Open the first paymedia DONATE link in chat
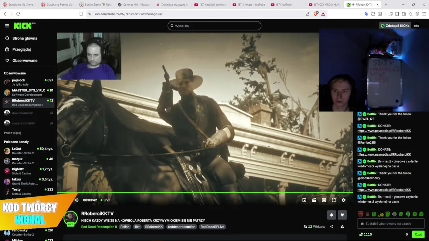 point(384,131)
